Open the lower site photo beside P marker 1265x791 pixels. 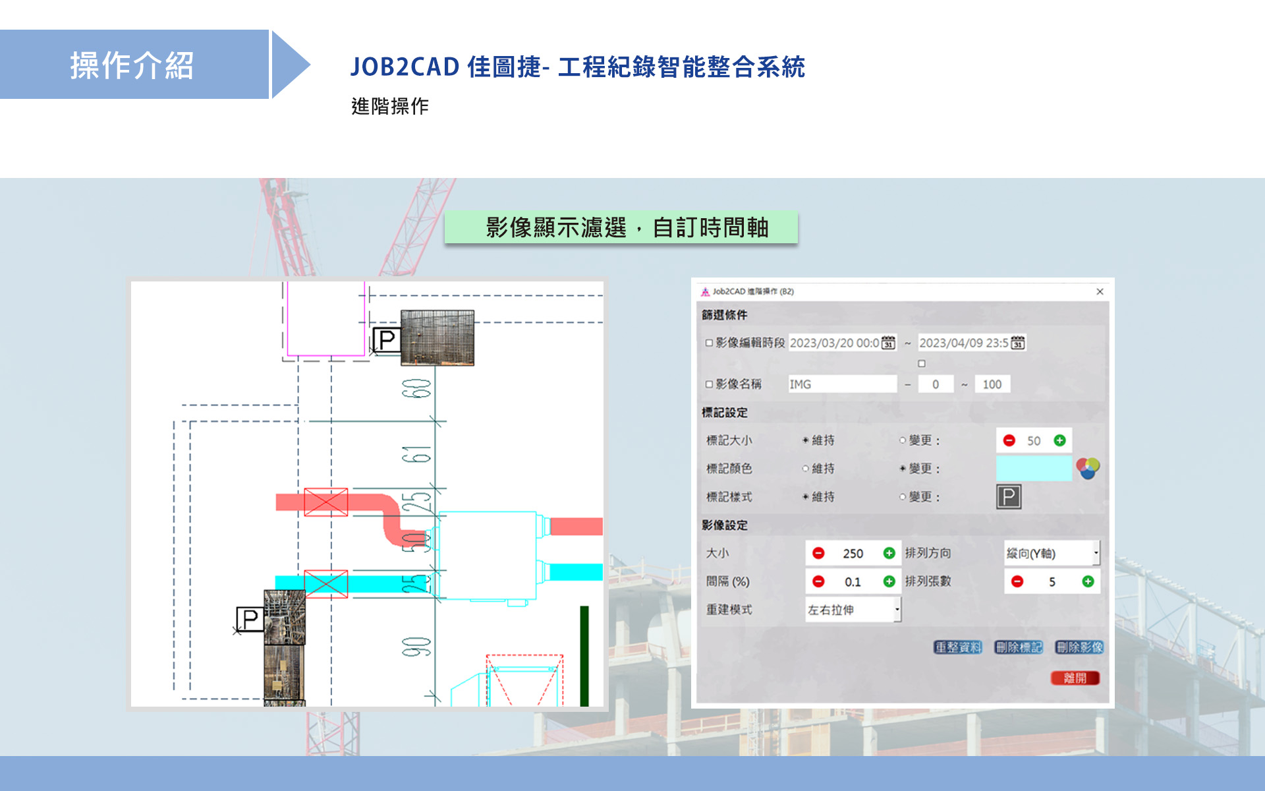(x=285, y=618)
